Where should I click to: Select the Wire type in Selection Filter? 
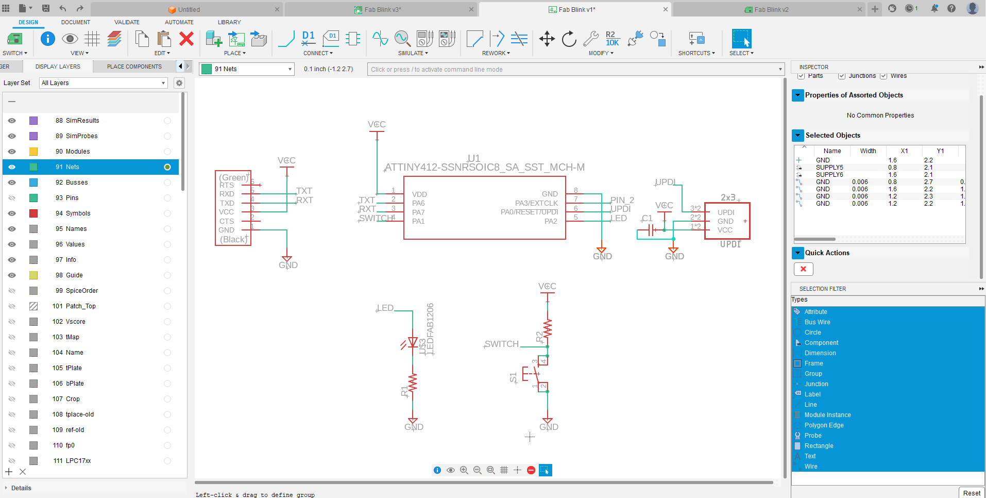tap(888, 467)
